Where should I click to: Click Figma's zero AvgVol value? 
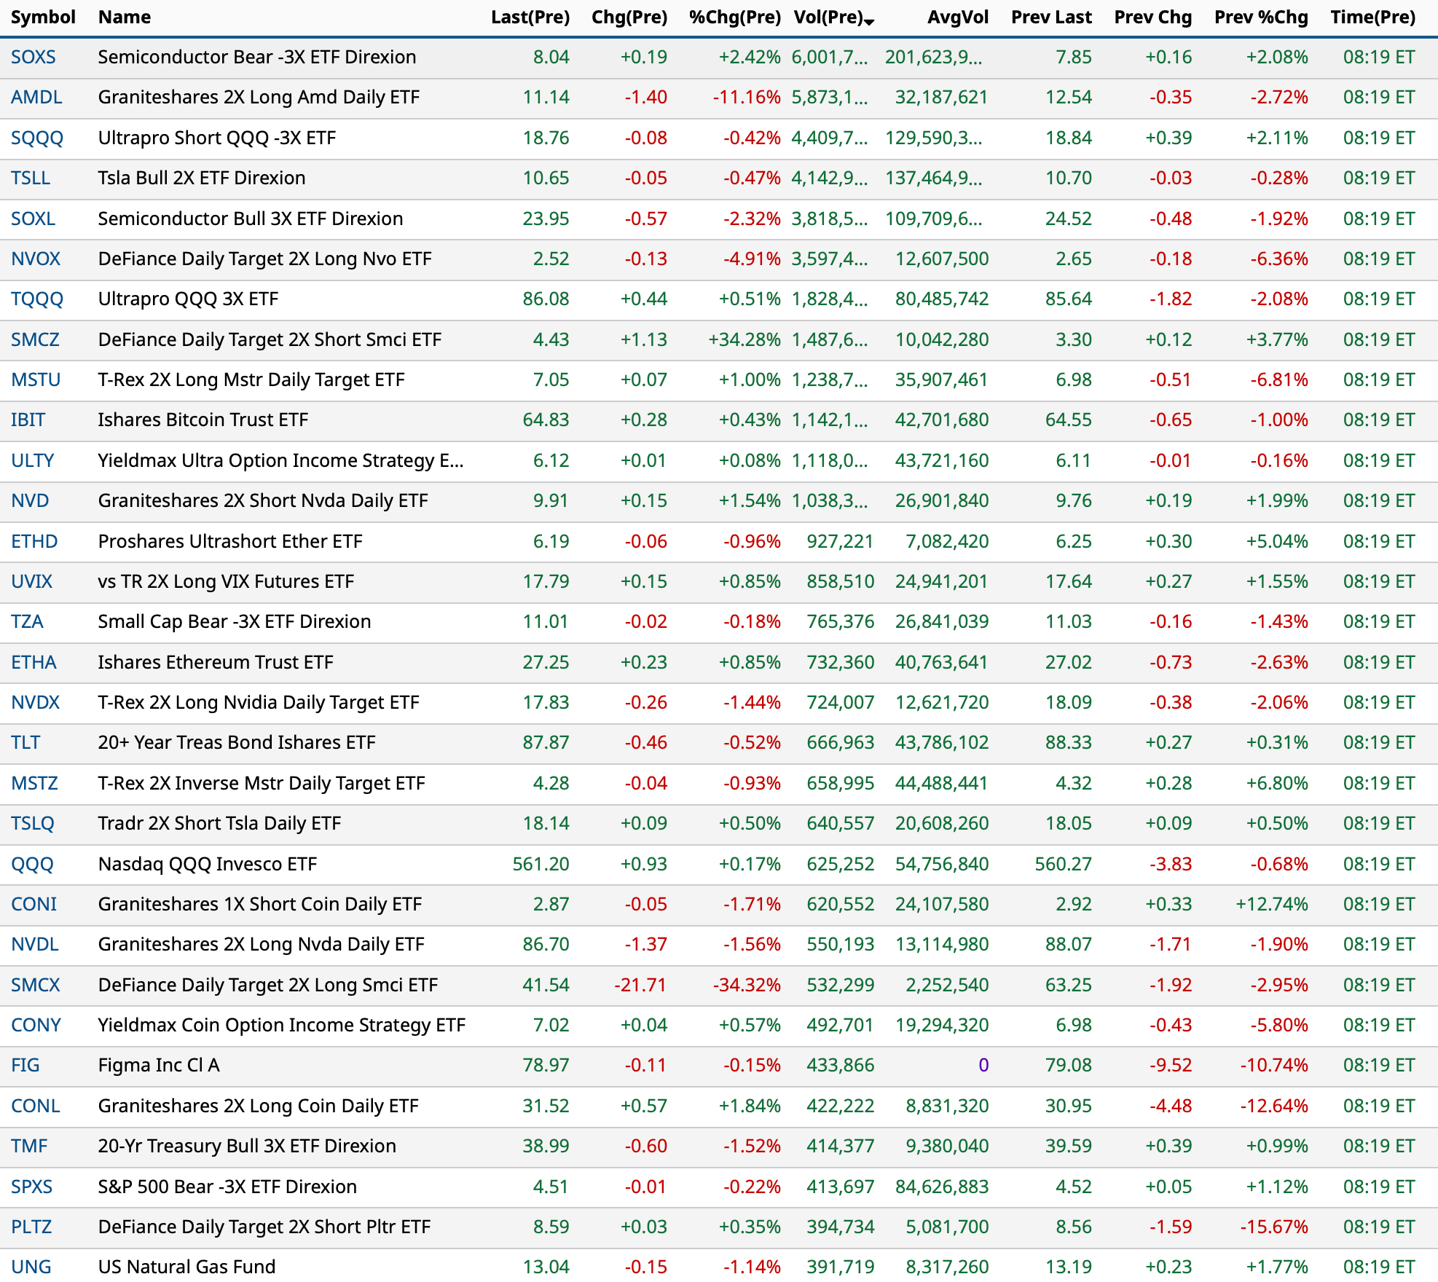point(983,1065)
